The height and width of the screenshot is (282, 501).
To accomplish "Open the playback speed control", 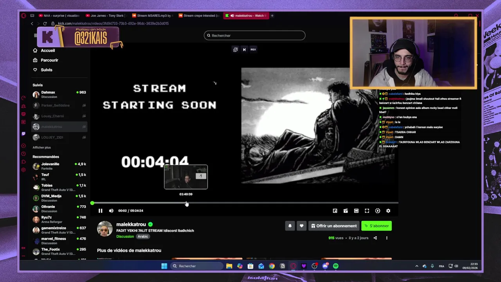I will tap(378, 211).
